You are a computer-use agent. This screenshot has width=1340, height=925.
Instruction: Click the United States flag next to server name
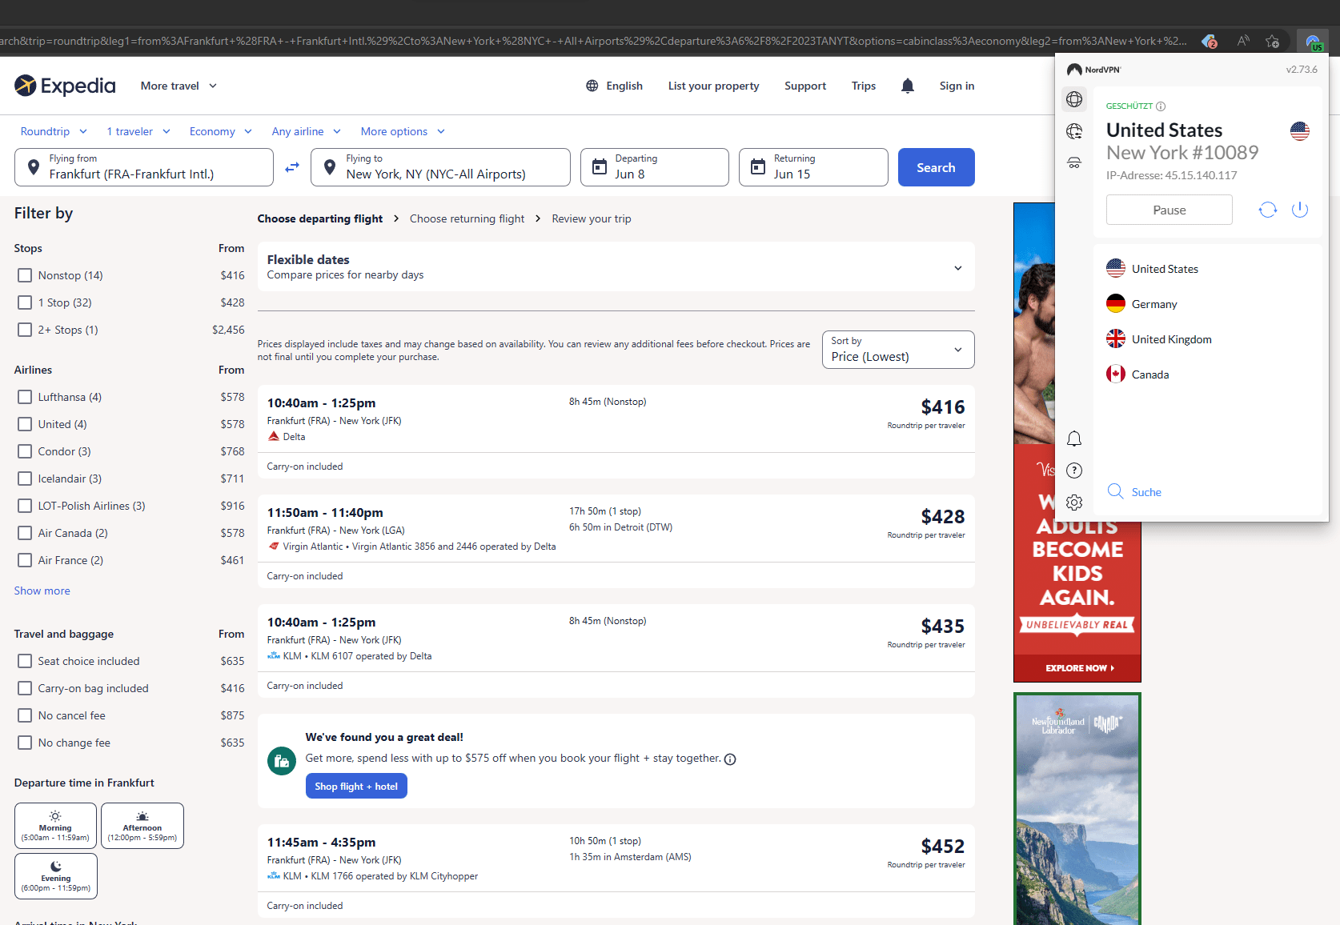pos(1300,131)
